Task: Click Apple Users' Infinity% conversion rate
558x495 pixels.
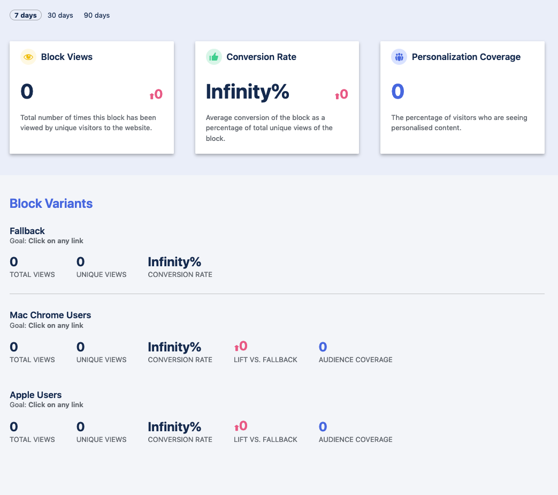Action: [x=174, y=427]
